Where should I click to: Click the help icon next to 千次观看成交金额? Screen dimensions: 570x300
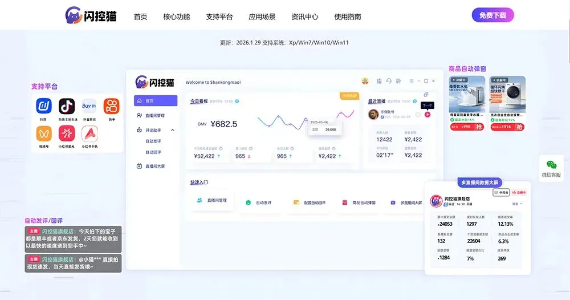point(221,148)
